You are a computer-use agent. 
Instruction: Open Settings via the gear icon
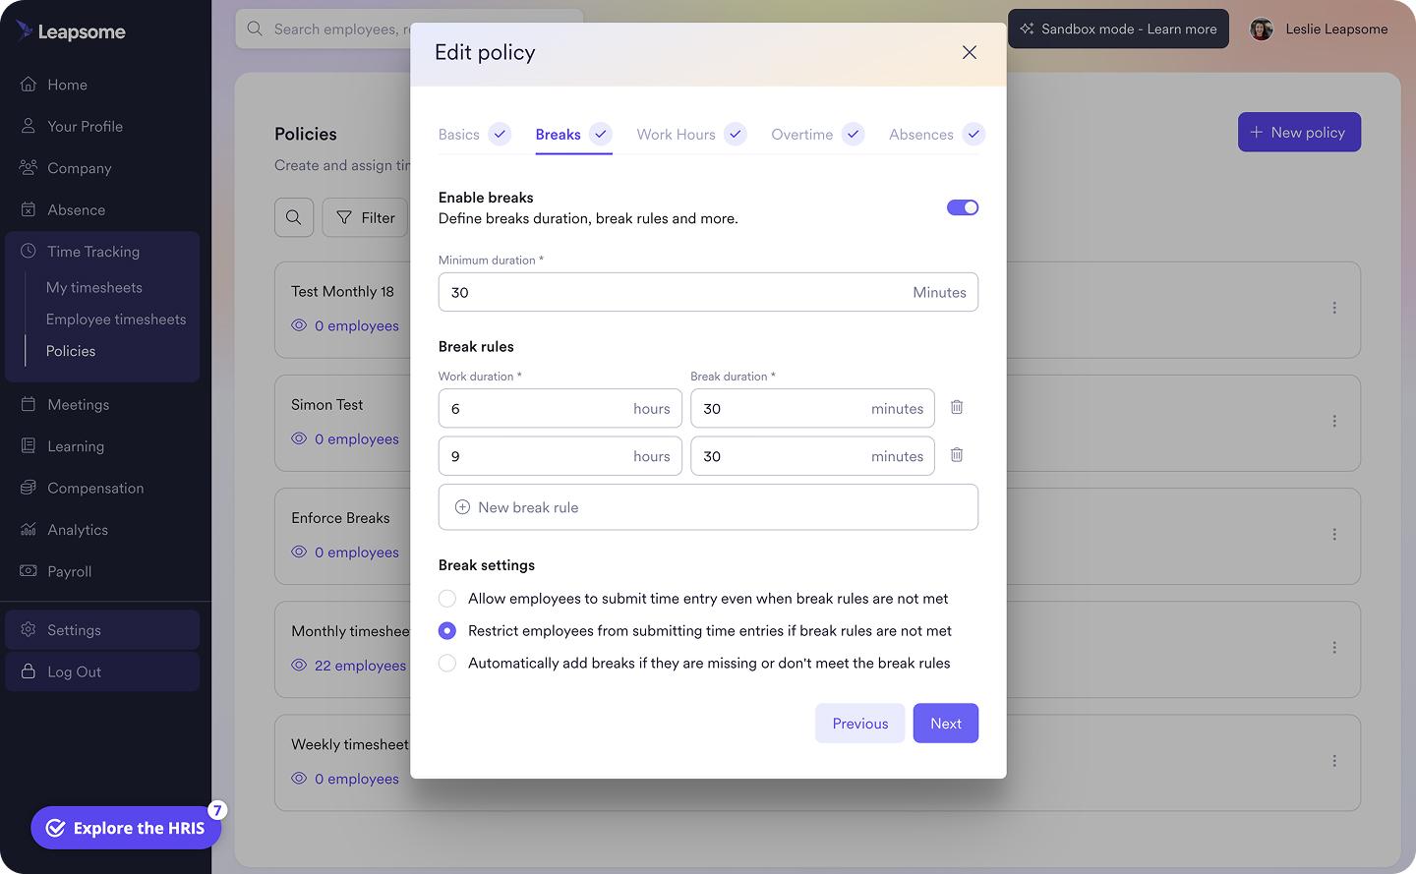(x=29, y=629)
